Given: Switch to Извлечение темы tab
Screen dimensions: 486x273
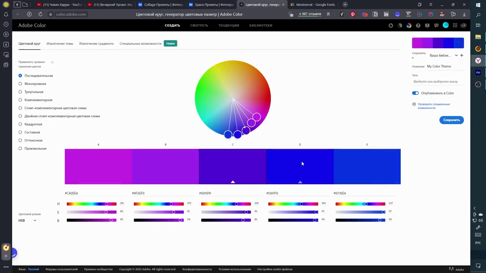Looking at the screenshot, I should coord(60,44).
